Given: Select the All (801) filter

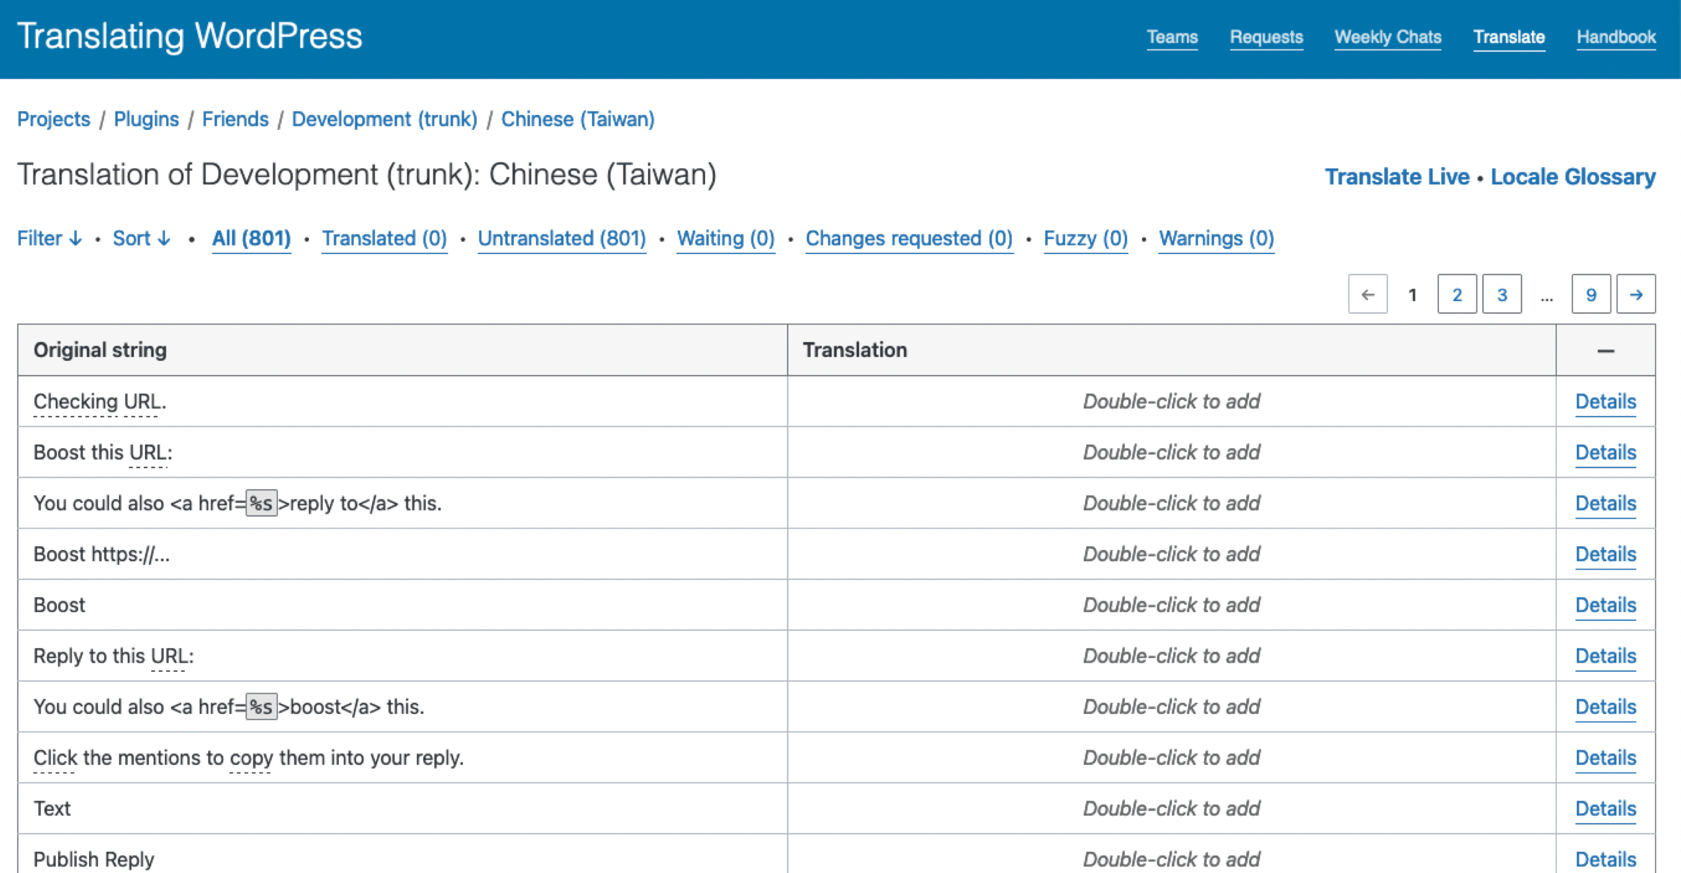Looking at the screenshot, I should pyautogui.click(x=251, y=239).
